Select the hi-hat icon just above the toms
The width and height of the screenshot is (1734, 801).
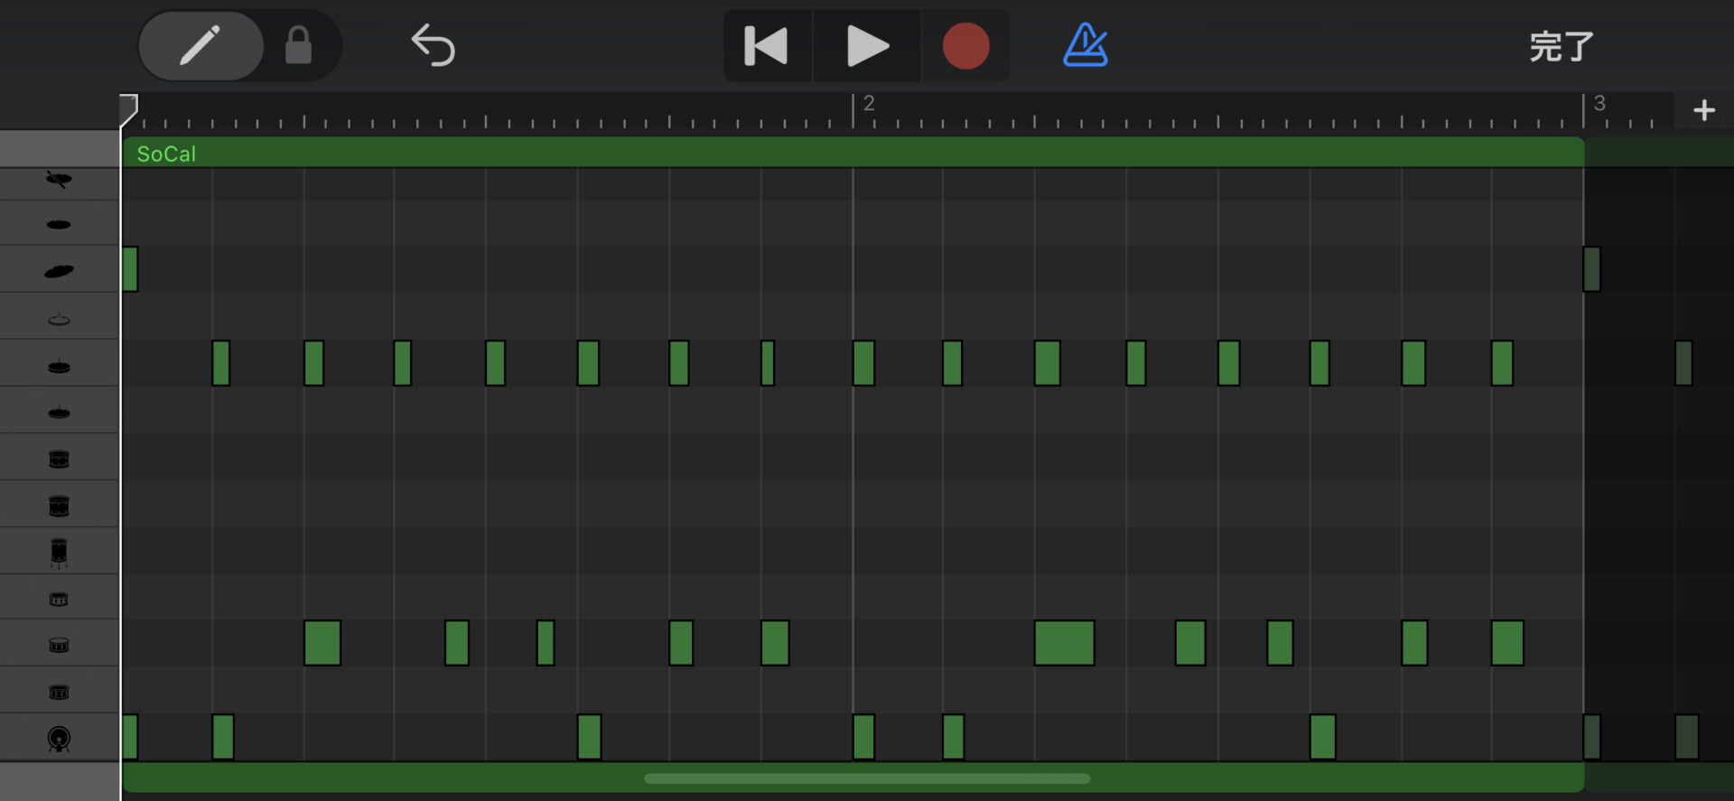point(59,413)
